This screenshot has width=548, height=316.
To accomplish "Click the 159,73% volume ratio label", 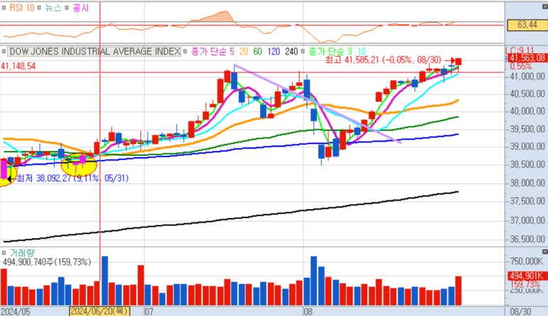I will pyautogui.click(x=525, y=284).
